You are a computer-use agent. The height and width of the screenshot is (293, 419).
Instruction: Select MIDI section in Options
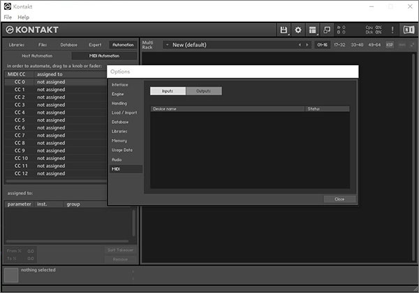(126, 169)
